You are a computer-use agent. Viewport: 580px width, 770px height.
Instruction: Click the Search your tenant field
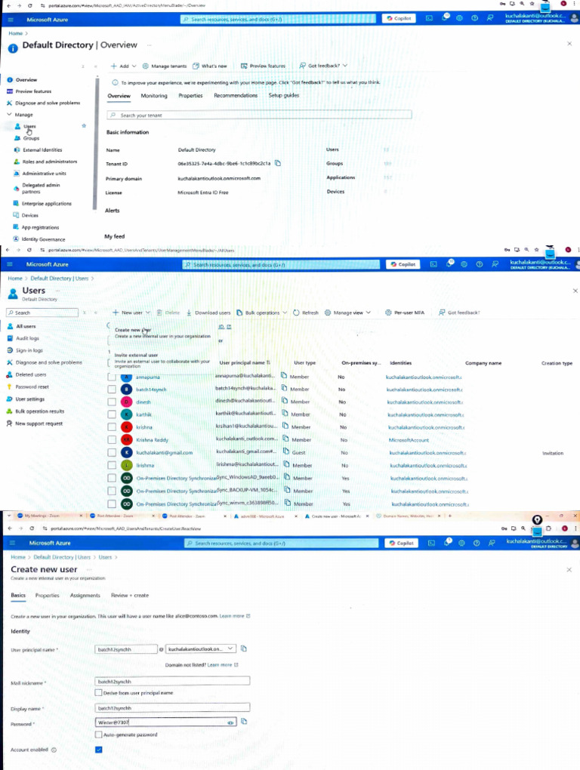(259, 115)
